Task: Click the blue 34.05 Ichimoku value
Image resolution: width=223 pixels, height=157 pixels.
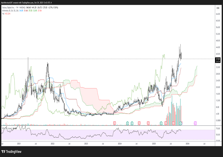Action: 22,11
